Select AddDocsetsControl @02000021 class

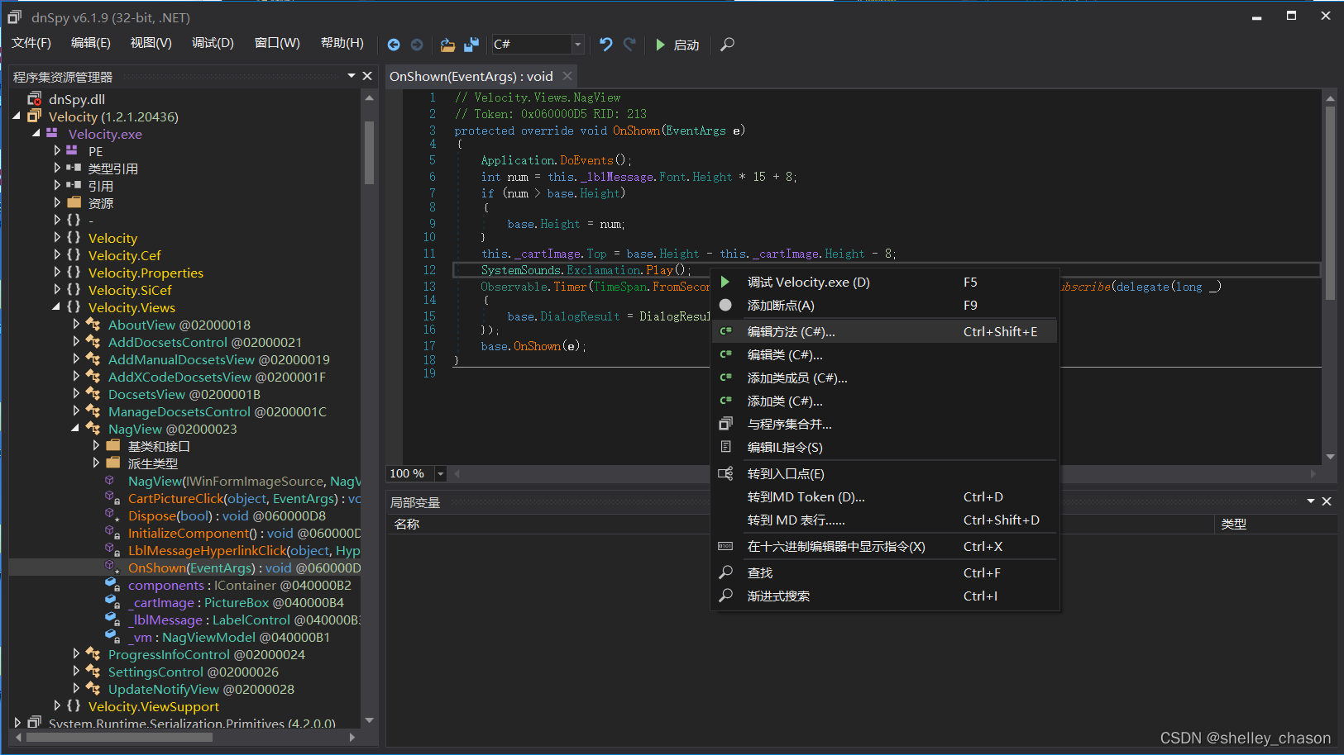(x=205, y=342)
